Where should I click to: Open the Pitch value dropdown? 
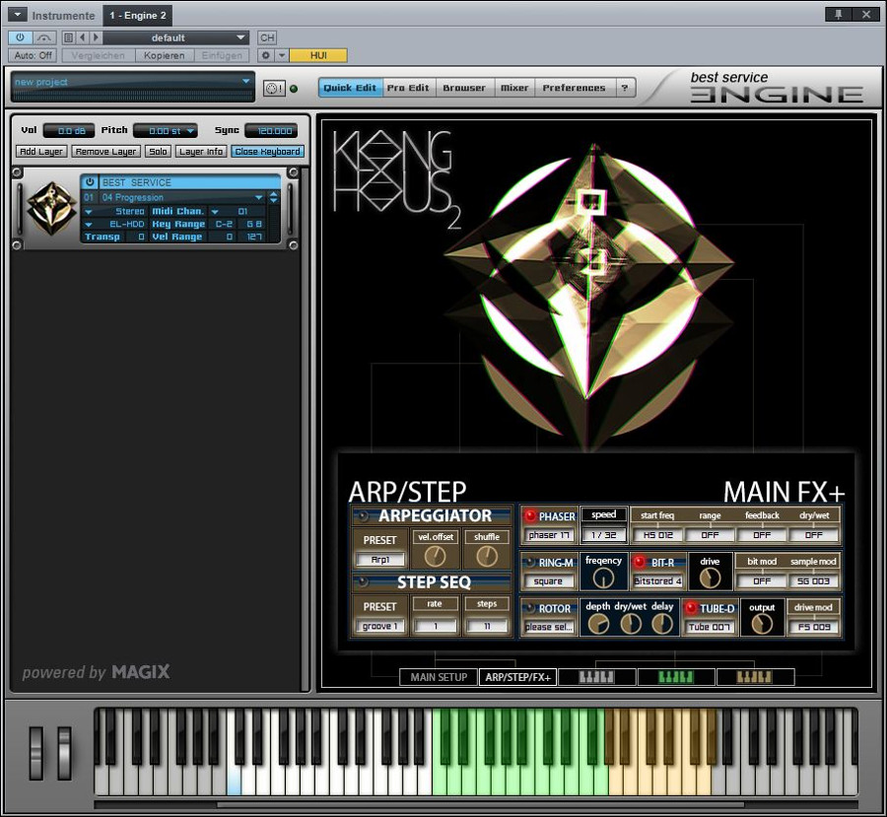pos(166,131)
